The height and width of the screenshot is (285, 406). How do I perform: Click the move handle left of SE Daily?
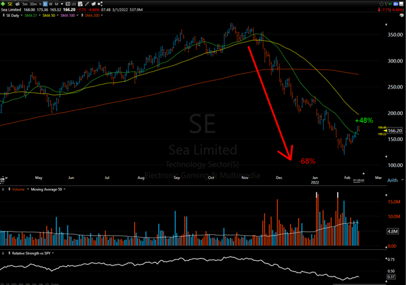tap(3, 15)
